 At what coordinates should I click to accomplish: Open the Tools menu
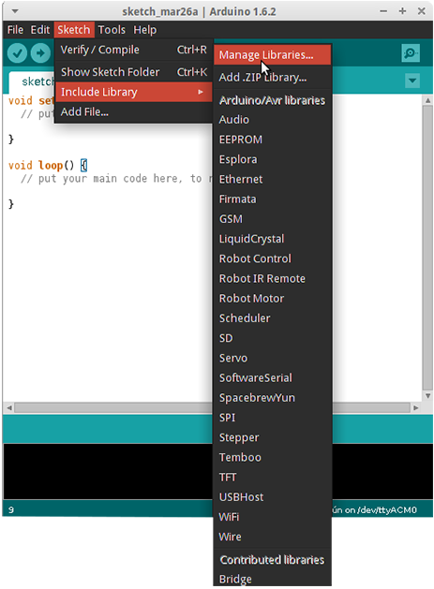[112, 30]
